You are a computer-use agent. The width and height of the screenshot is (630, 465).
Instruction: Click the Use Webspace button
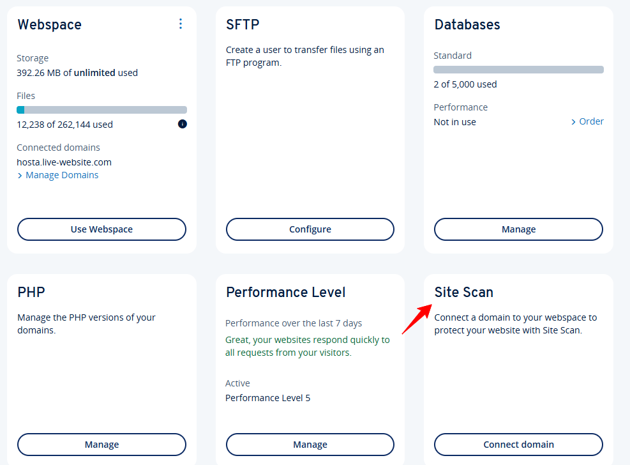(101, 229)
